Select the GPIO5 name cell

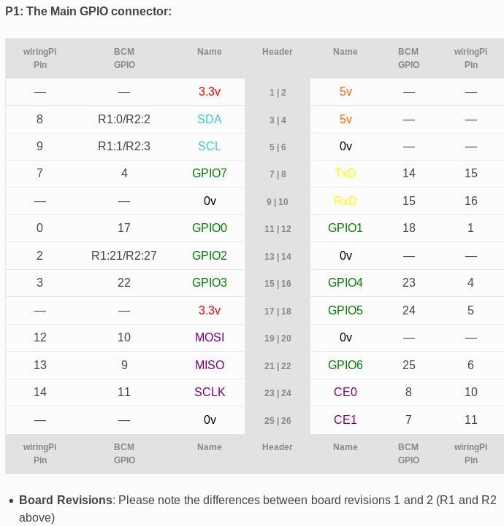pos(345,310)
